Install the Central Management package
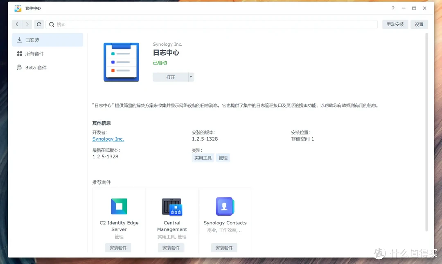The image size is (442, 264). (171, 247)
